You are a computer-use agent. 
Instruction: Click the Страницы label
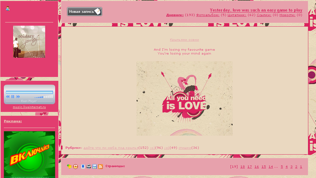[115, 166]
